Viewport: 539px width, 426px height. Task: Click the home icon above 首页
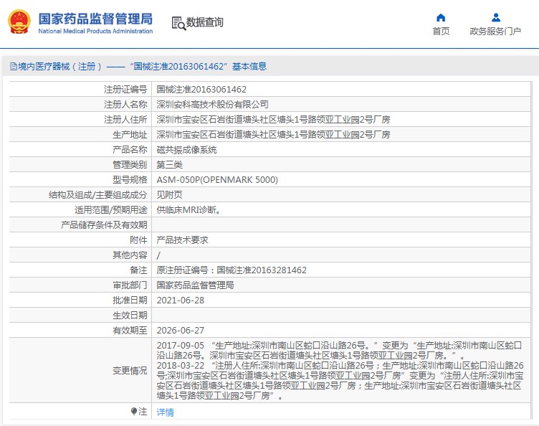pos(441,17)
